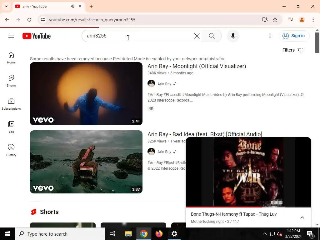Open the Filters option
The height and width of the screenshot is (240, 320).
tap(293, 50)
